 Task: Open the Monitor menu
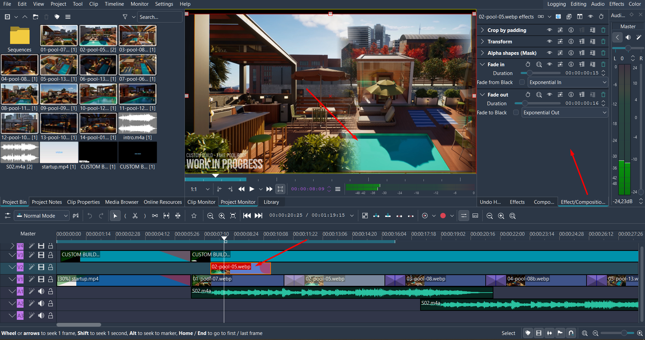point(139,4)
